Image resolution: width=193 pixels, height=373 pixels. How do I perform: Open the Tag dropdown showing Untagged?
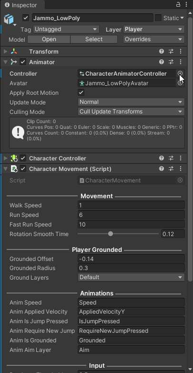[x=66, y=29]
